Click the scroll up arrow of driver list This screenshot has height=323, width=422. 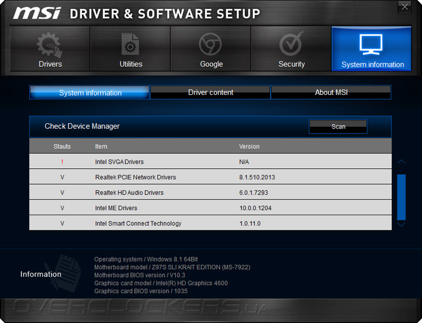[x=401, y=162]
